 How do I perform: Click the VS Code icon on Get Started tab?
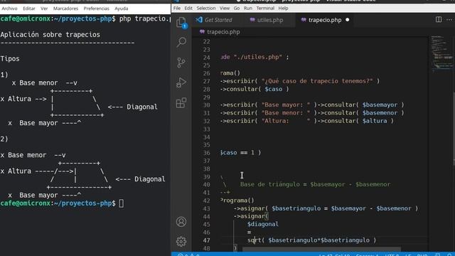click(199, 20)
